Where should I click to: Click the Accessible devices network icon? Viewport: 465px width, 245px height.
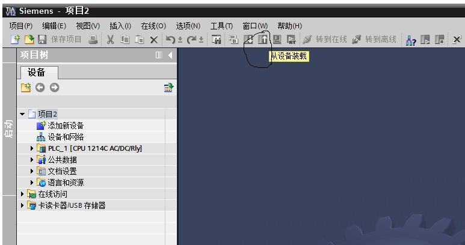click(x=411, y=40)
